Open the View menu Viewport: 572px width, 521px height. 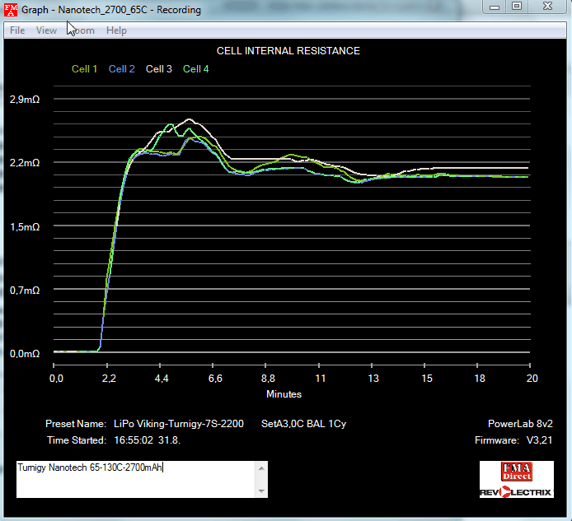click(x=46, y=30)
